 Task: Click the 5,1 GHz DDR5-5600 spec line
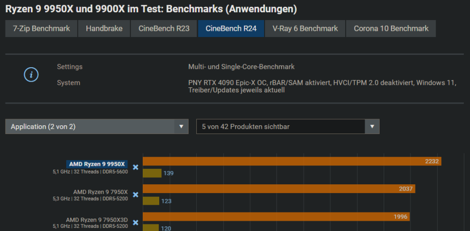click(x=90, y=172)
